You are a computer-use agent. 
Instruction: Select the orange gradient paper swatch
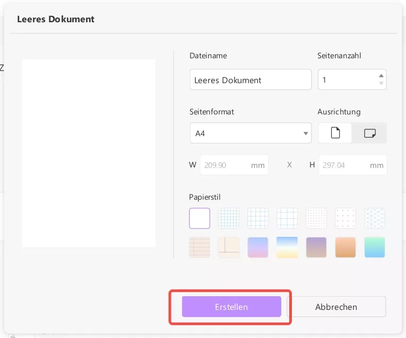click(x=345, y=247)
